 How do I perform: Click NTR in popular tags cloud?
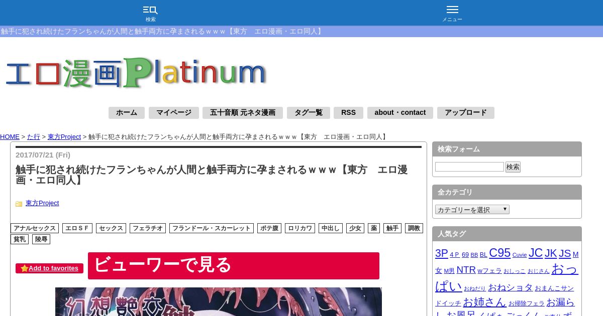pyautogui.click(x=466, y=270)
